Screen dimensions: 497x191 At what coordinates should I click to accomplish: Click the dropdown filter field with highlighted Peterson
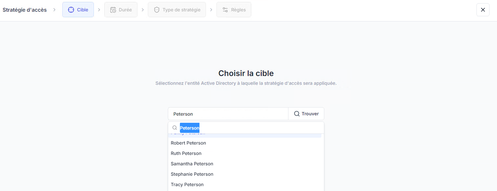251,128
